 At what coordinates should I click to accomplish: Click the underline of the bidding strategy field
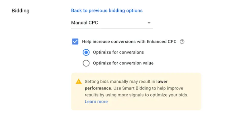[x=112, y=28]
